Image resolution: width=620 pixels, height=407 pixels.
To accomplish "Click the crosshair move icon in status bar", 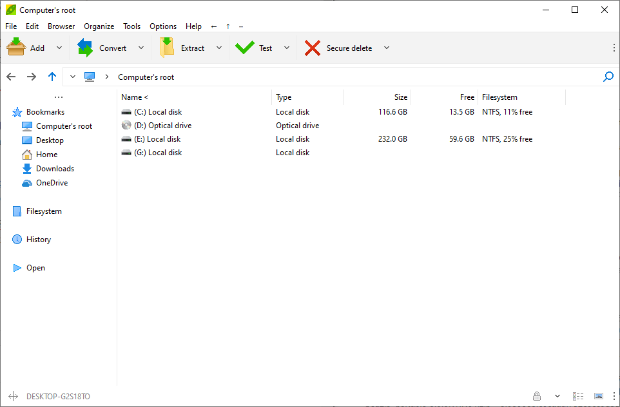I will (x=13, y=396).
